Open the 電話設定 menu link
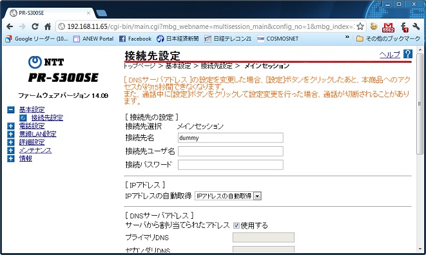This screenshot has height=255, width=426. [32, 126]
